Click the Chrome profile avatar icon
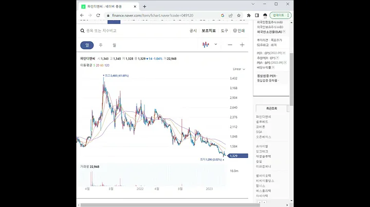Screen dimensions: 370x207 (x=265, y=15)
